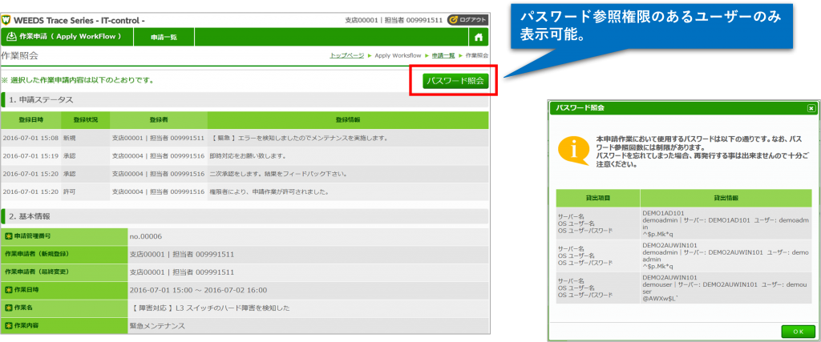The image size is (821, 342).
Task: Open the 作業申請 (Apply WorkFlow) menu
Action: [x=64, y=37]
